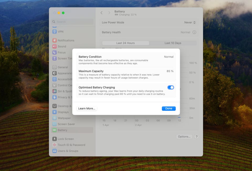Click the Low Power Mode label

[x=113, y=22]
